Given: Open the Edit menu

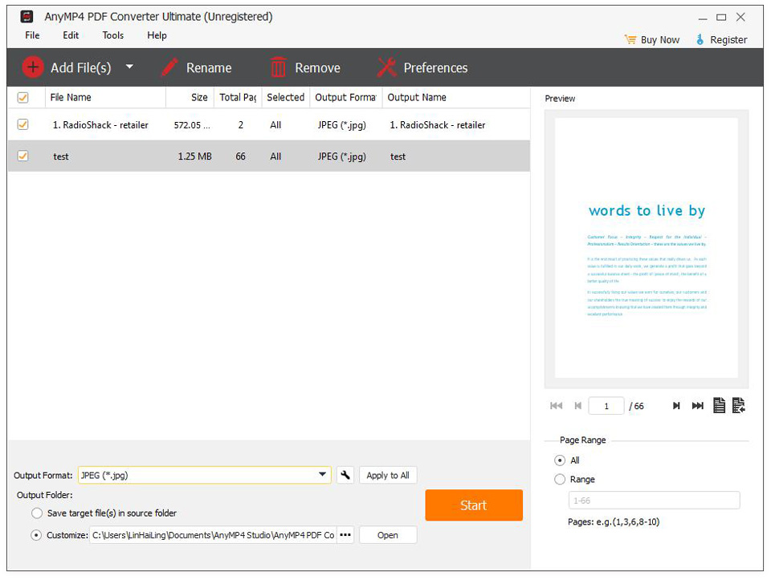Looking at the screenshot, I should coord(70,35).
